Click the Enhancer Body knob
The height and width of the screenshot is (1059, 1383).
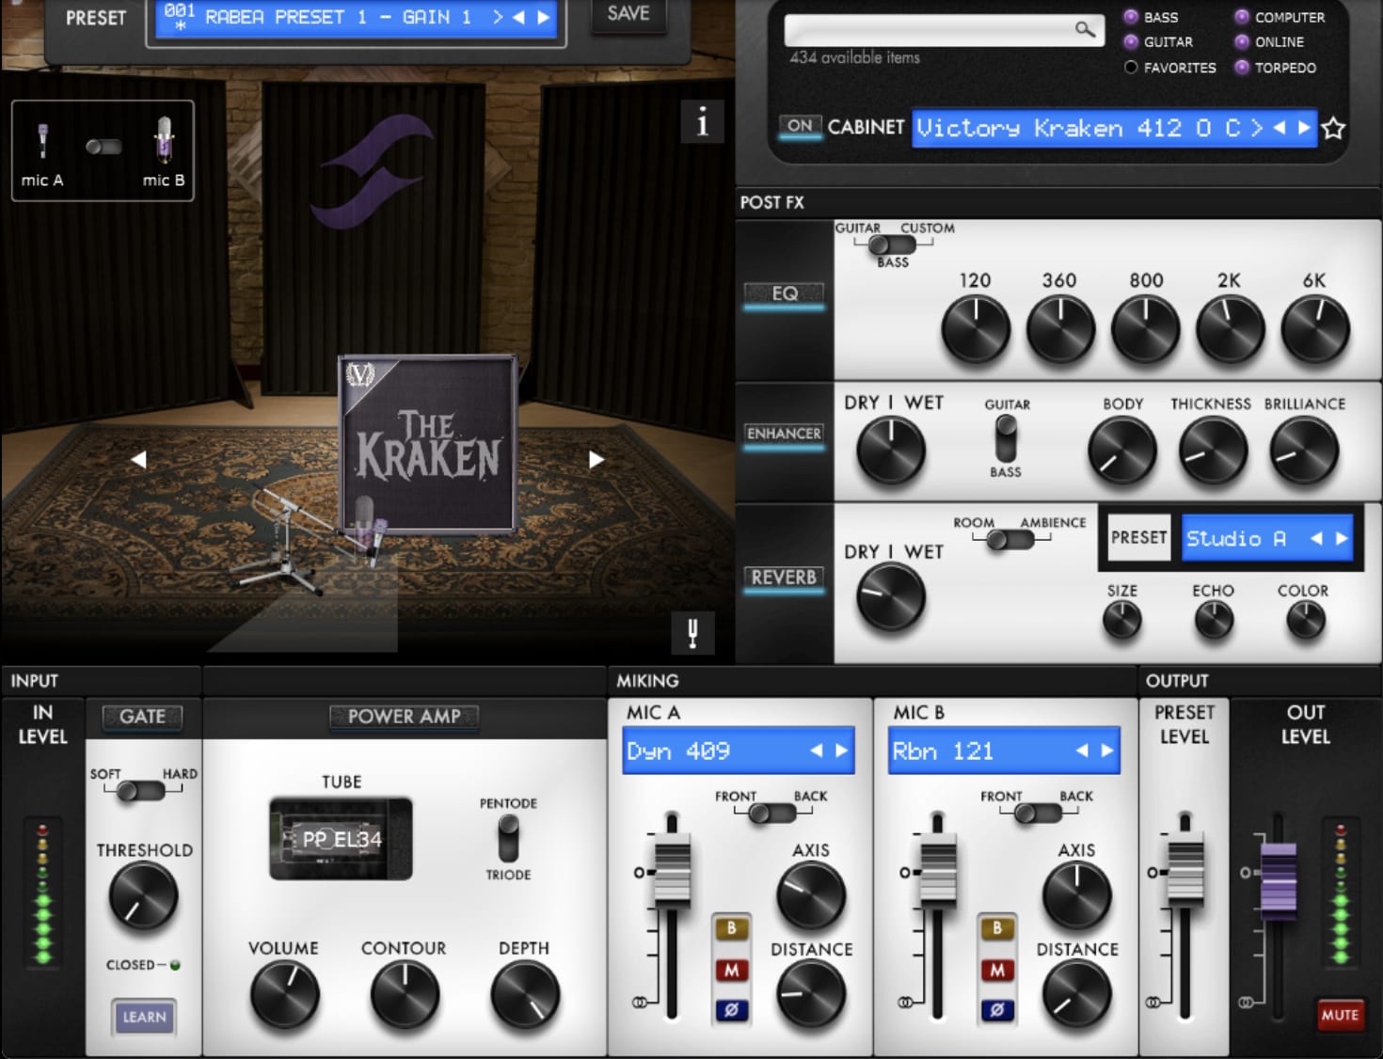click(x=1121, y=451)
